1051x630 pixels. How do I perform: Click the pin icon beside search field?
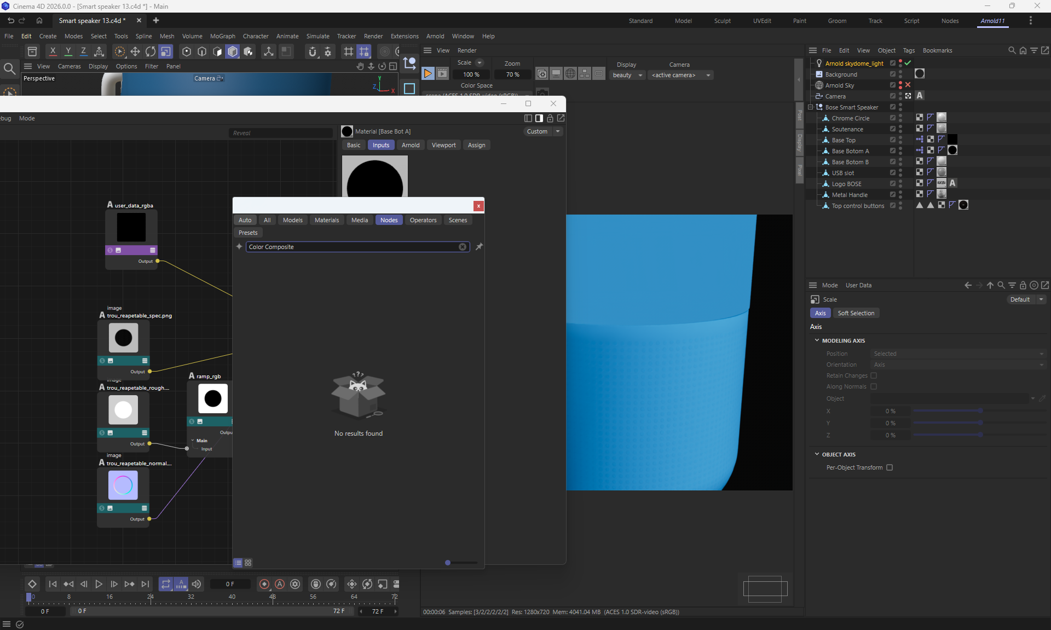pyautogui.click(x=479, y=247)
